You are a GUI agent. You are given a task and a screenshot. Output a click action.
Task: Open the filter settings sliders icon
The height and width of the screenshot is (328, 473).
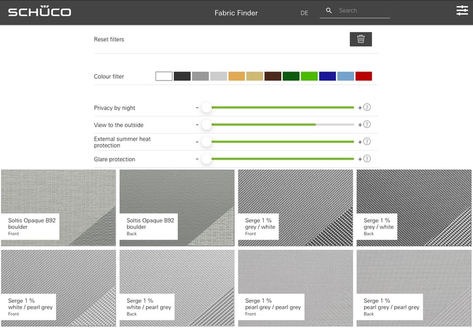coord(462,10)
